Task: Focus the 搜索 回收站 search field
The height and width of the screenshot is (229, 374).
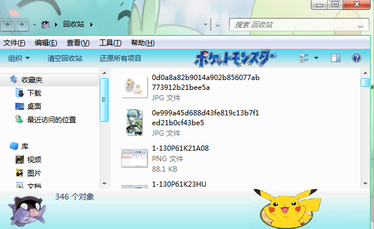Action: [x=299, y=24]
